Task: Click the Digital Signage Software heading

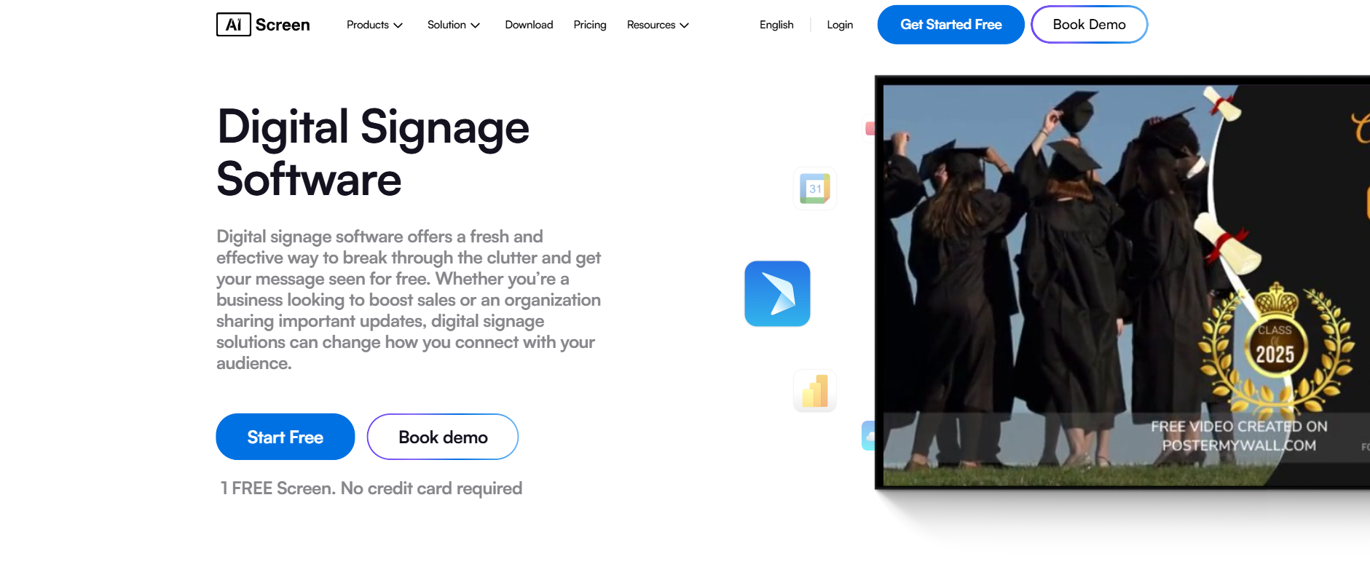Action: point(373,153)
